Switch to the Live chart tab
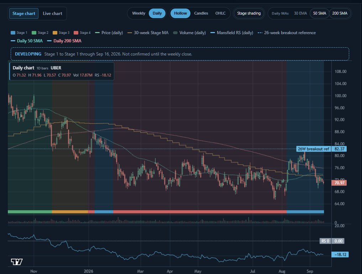Viewport: 362px width, 274px height. [52, 14]
